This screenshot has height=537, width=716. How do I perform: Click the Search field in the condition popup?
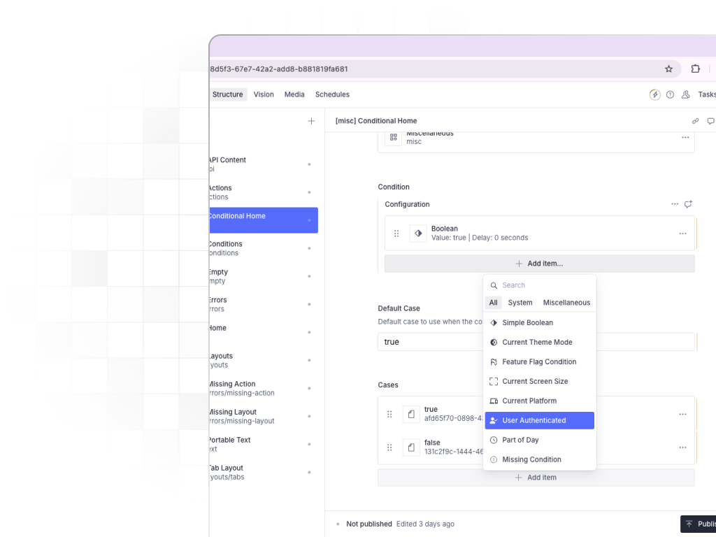545,285
